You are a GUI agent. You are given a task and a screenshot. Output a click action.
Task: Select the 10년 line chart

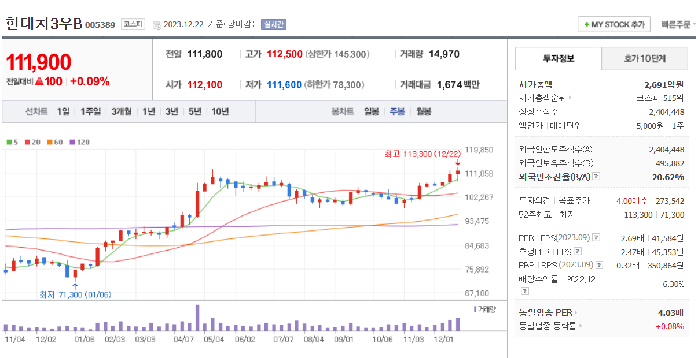pos(220,111)
